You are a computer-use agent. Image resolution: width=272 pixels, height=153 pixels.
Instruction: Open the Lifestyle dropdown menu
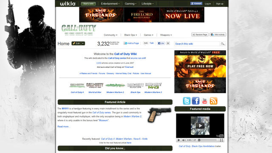pyautogui.click(x=147, y=4)
